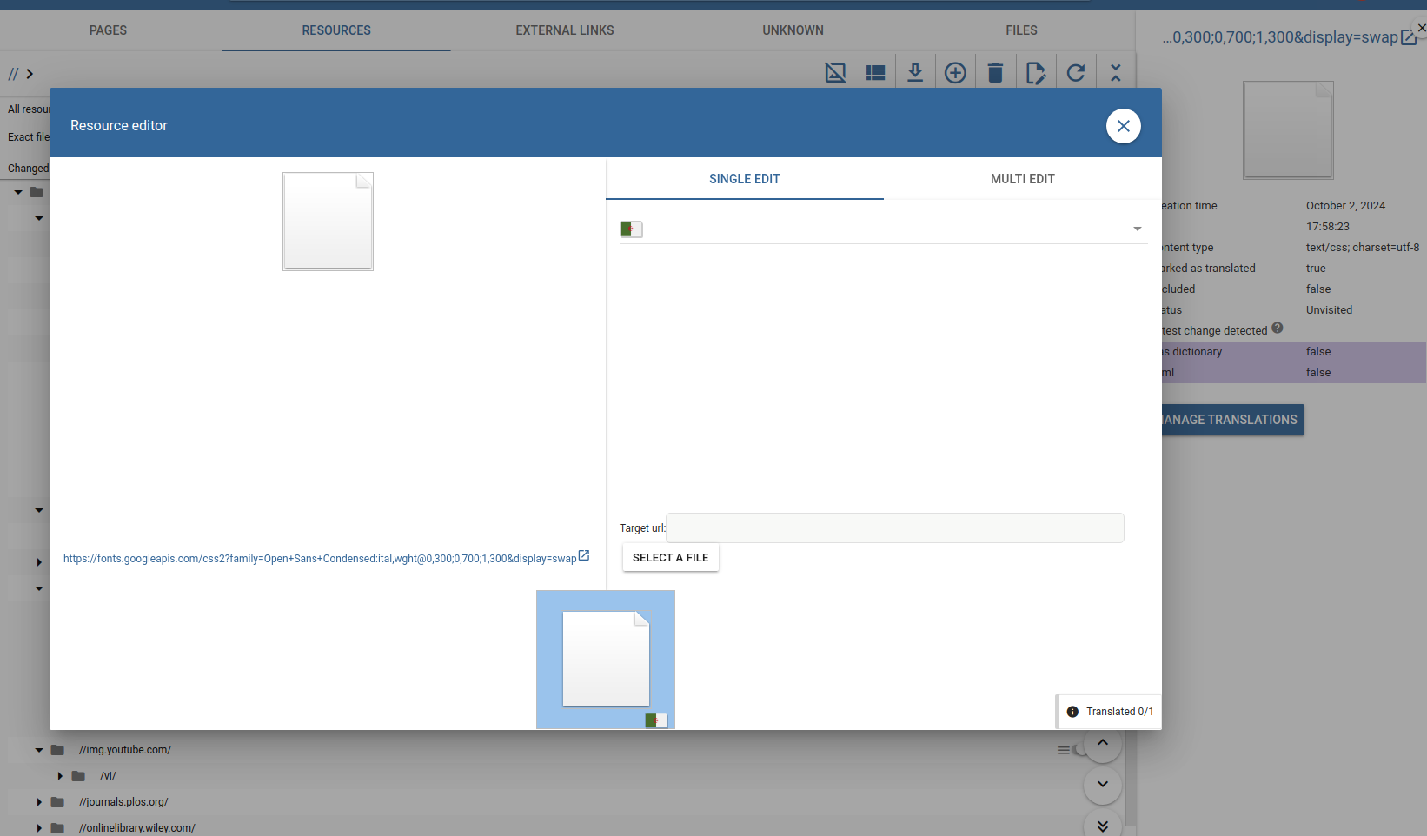Click the breadcrumb chevron next to //
This screenshot has height=836, width=1427.
tap(30, 74)
